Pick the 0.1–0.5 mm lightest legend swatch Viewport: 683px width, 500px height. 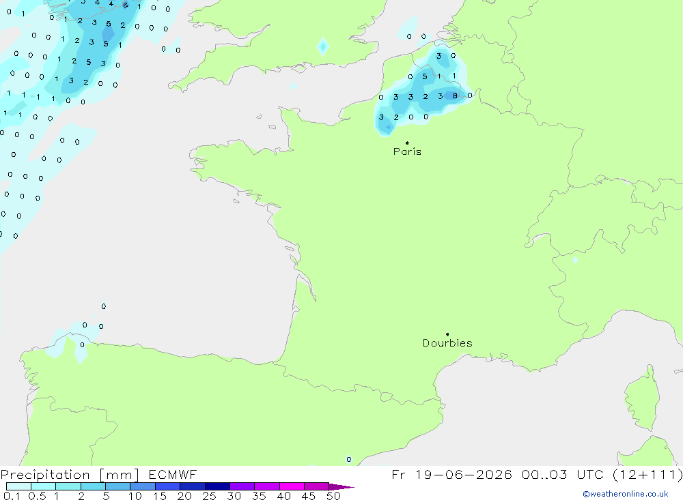tap(18, 486)
